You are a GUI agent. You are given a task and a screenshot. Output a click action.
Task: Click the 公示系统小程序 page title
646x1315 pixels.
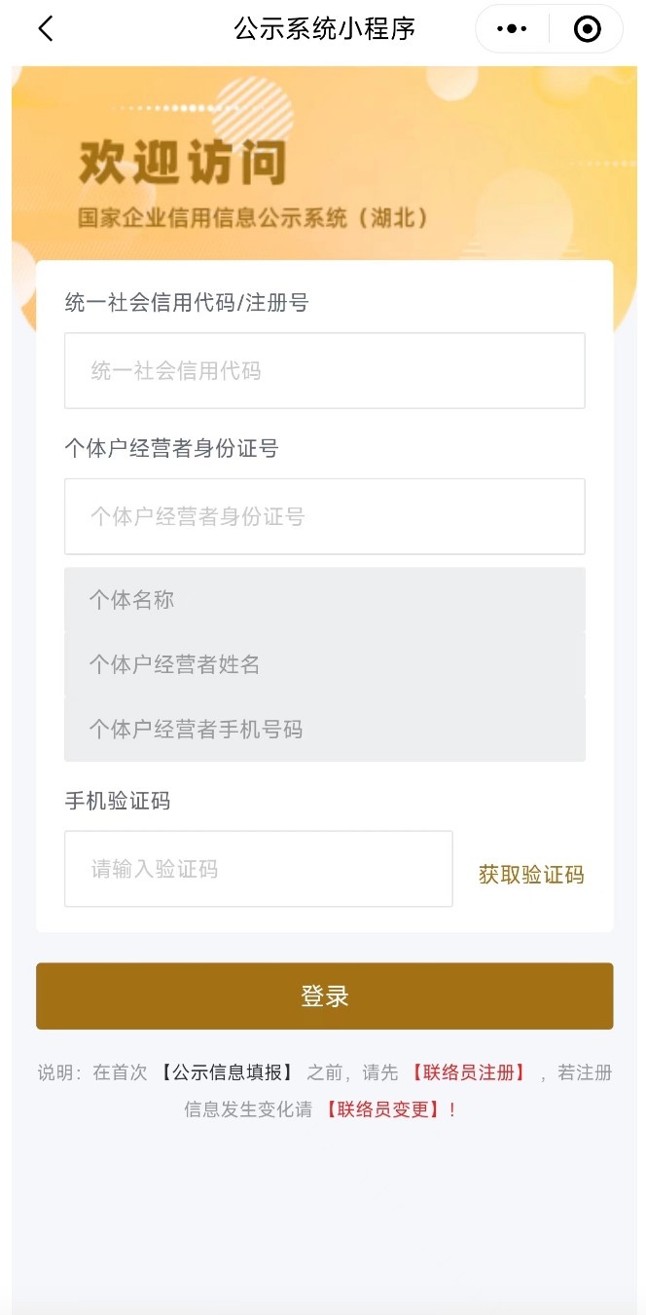tap(324, 29)
